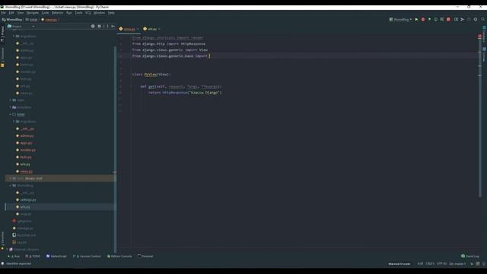Image resolution: width=487 pixels, height=274 pixels.
Task: Change UTF-8 encoding in status bar
Action: click(441, 264)
